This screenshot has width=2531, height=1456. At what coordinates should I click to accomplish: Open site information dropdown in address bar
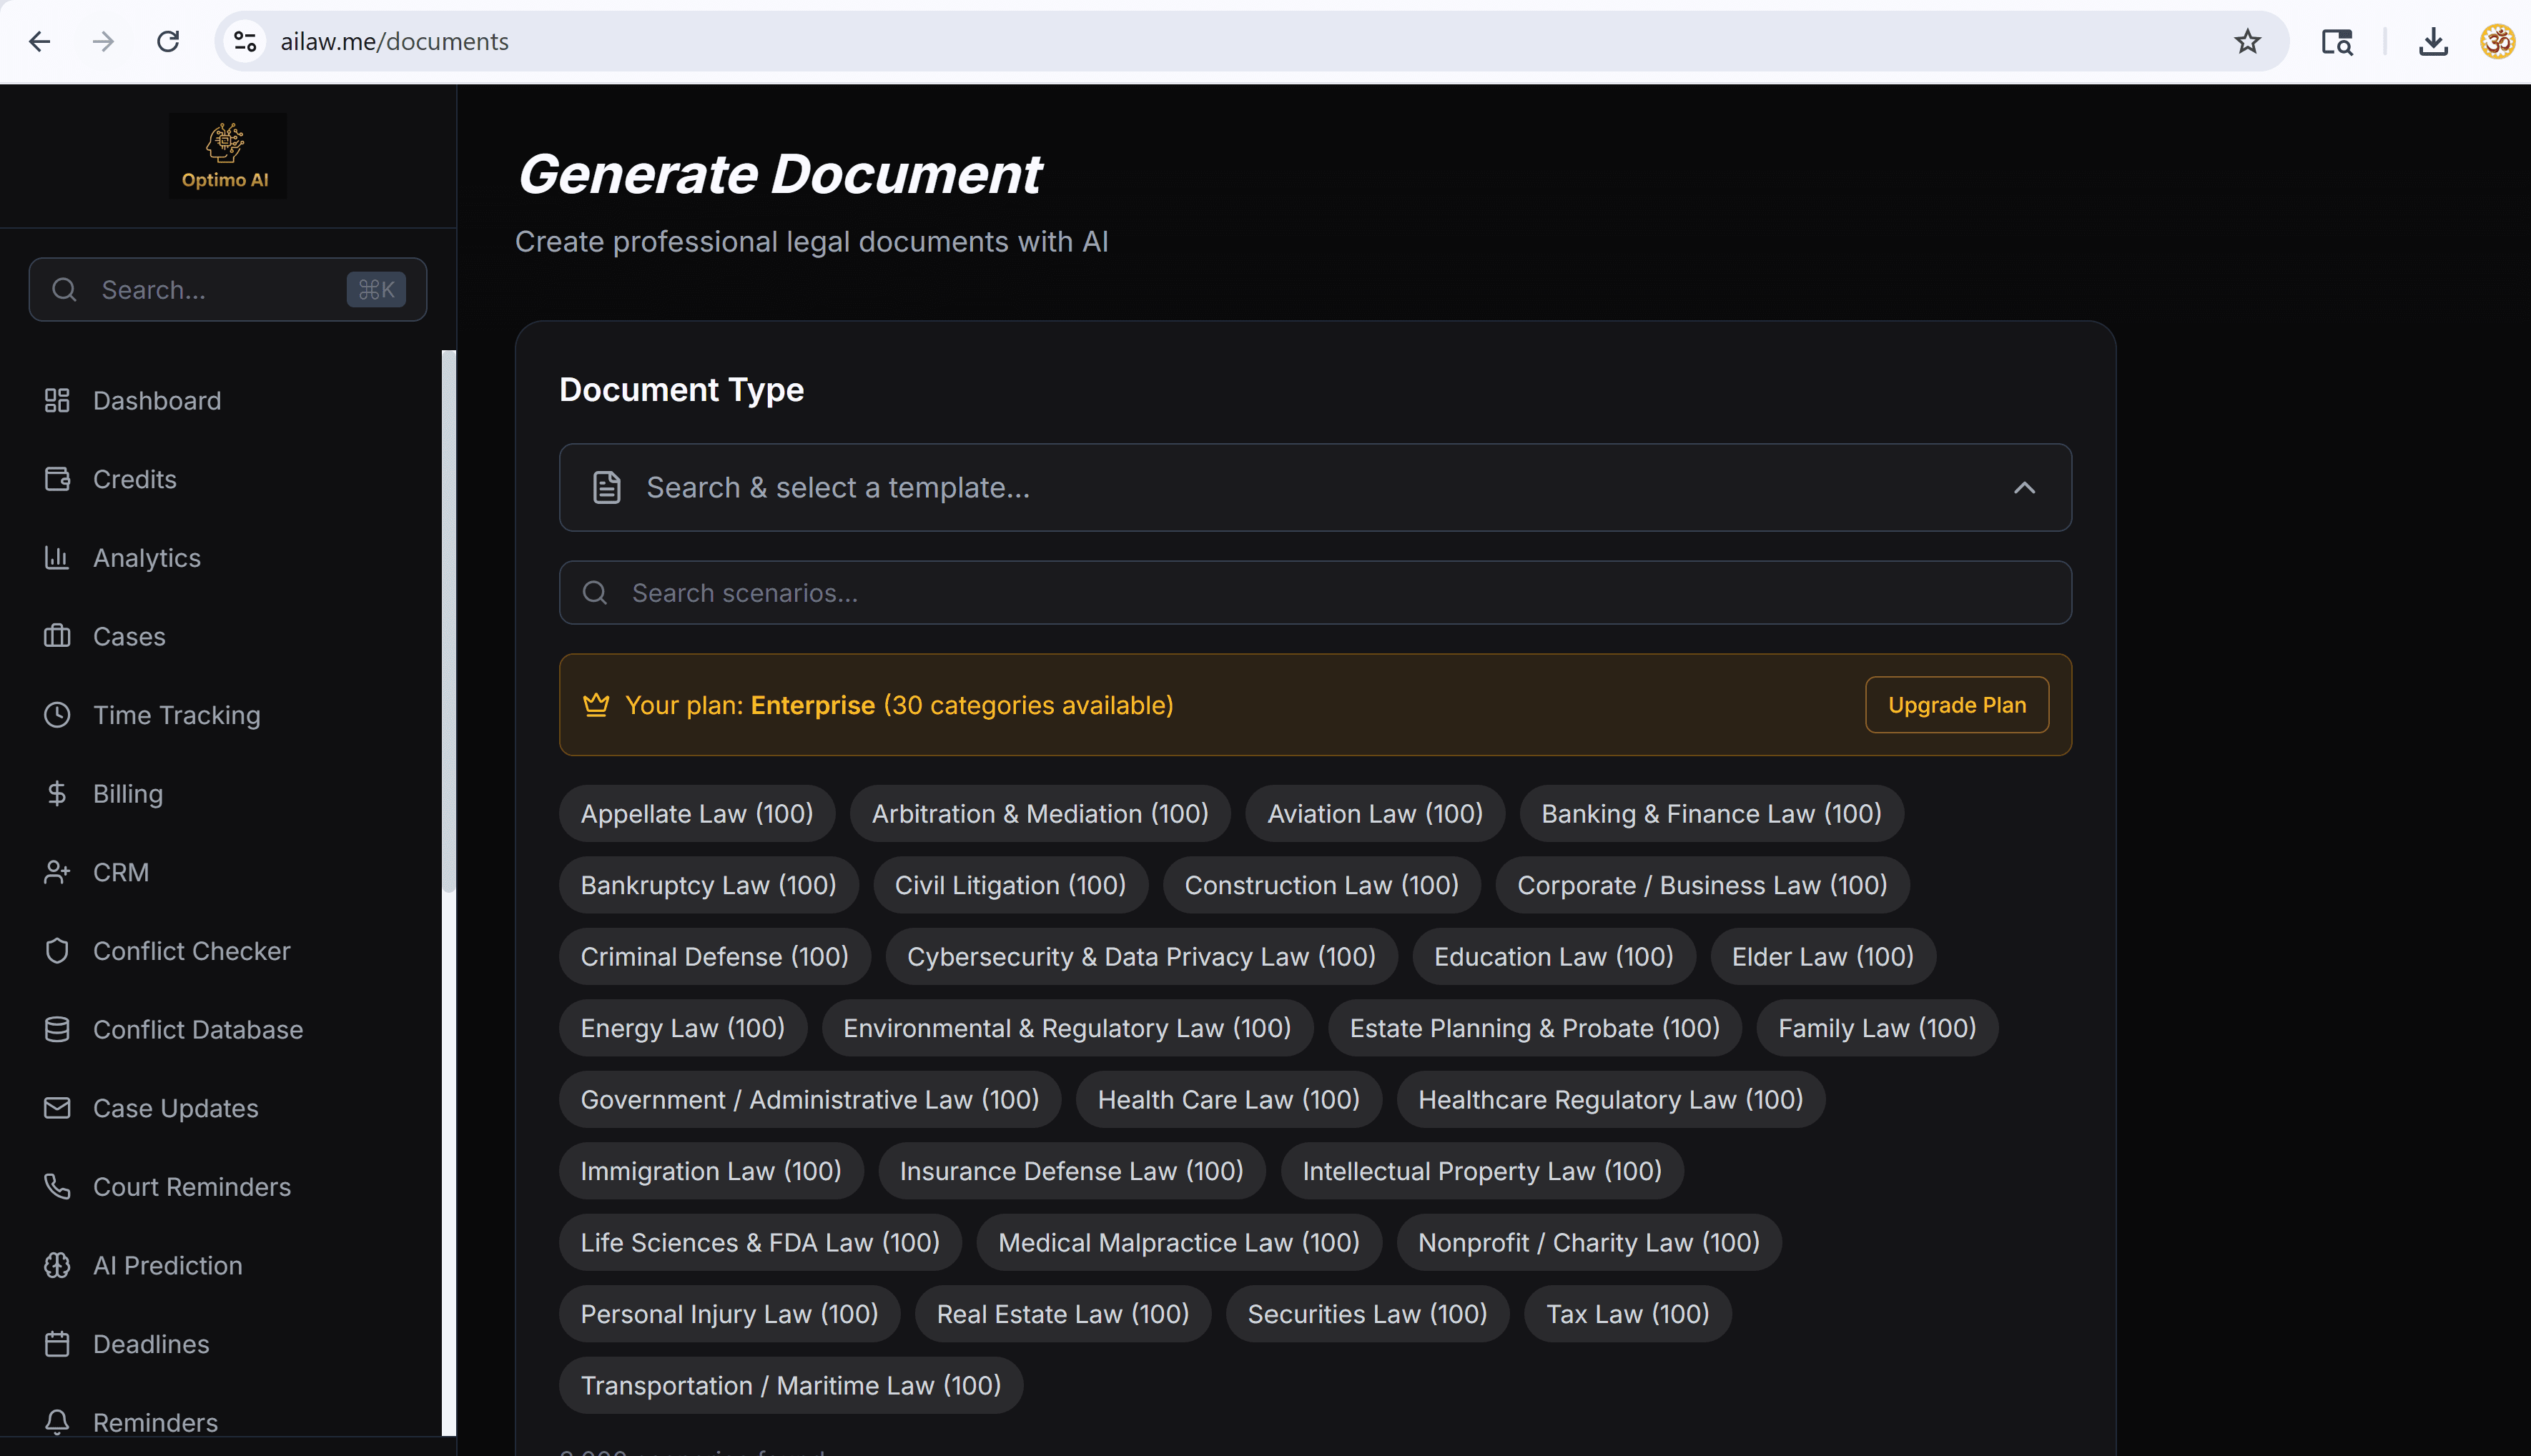pos(245,41)
